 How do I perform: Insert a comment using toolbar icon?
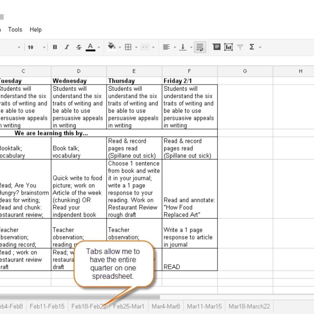(217, 47)
